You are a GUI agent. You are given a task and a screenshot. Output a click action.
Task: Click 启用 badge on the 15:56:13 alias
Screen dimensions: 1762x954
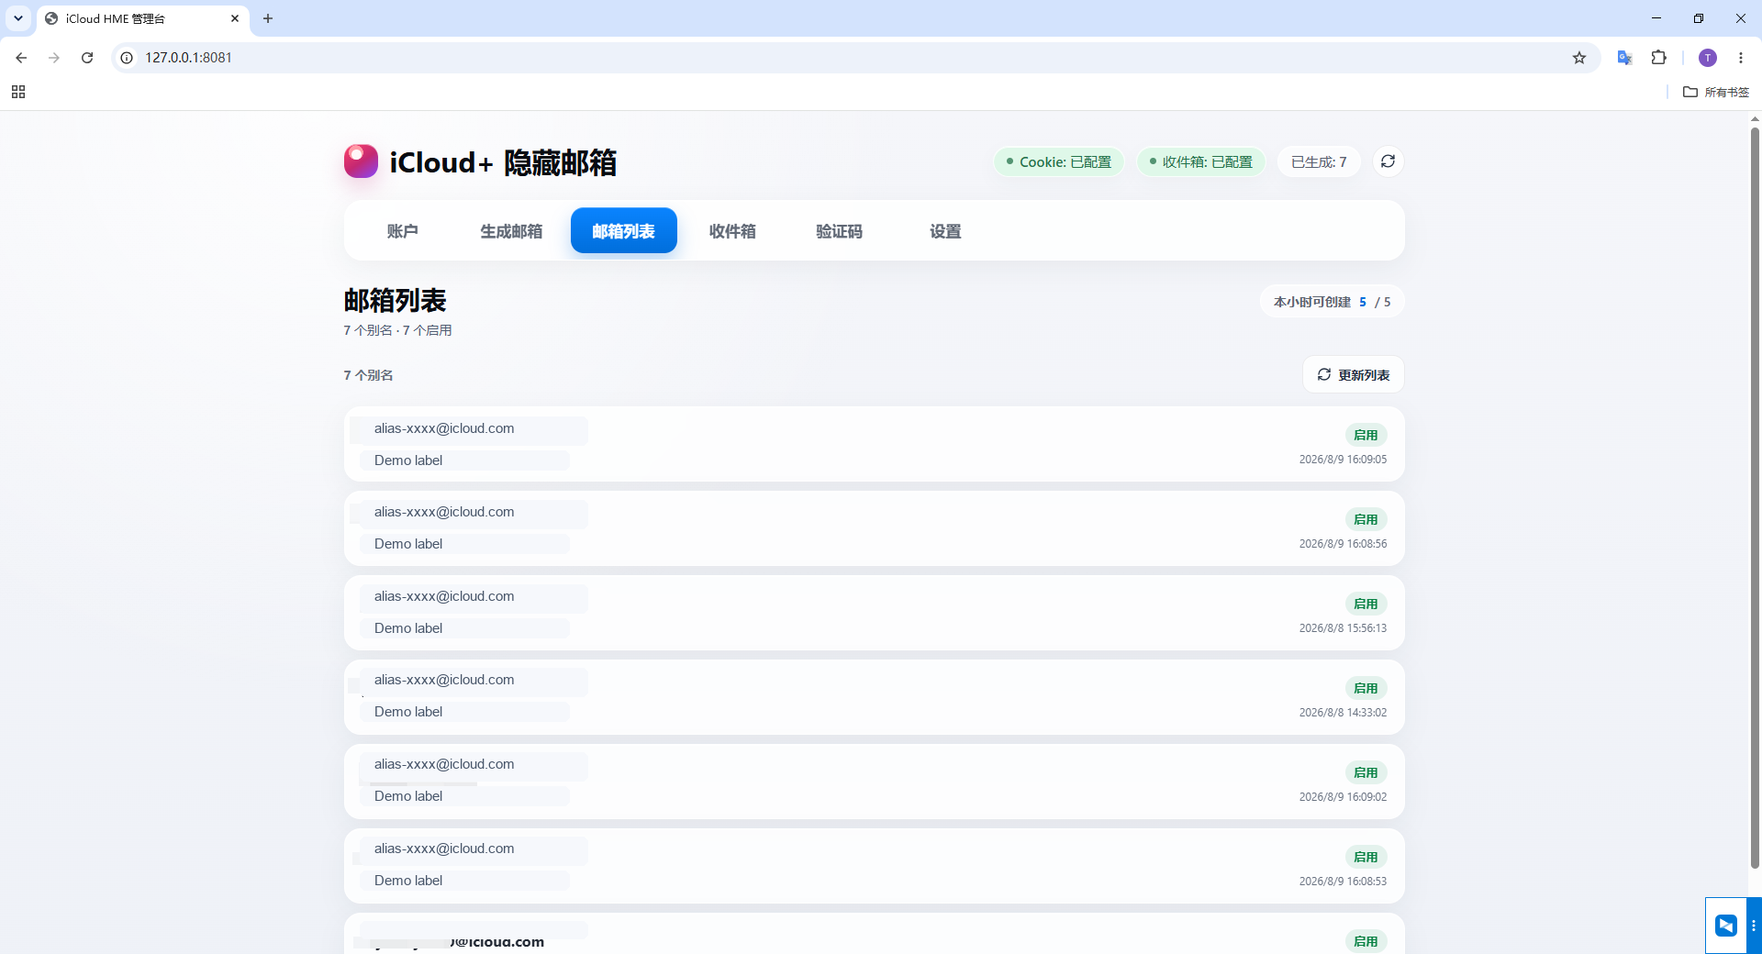(1366, 605)
